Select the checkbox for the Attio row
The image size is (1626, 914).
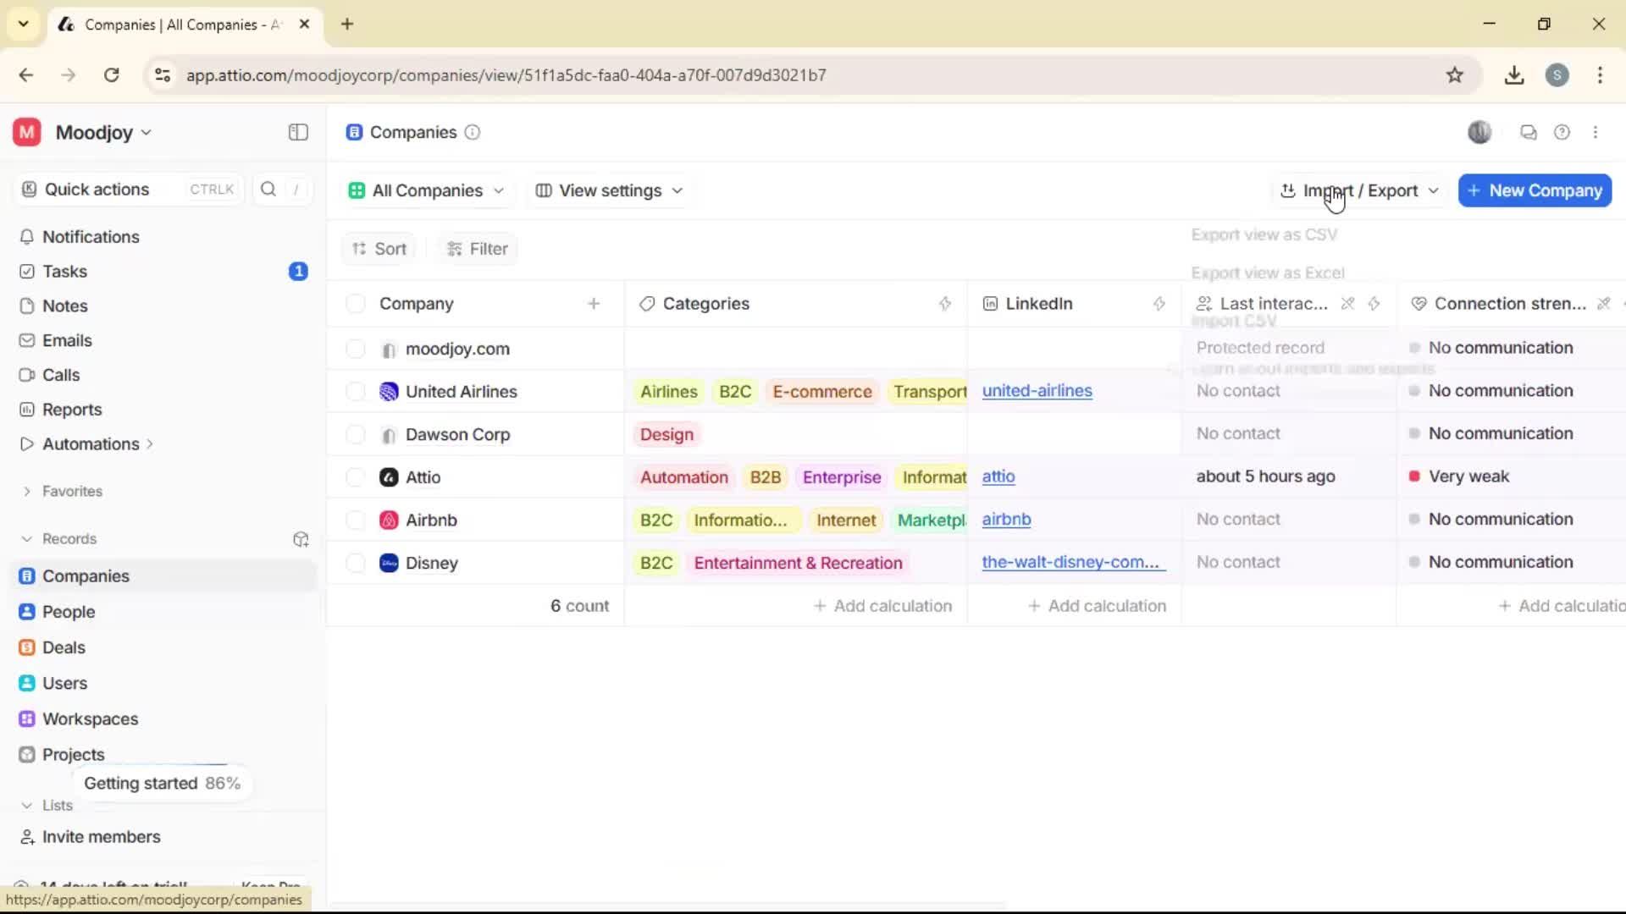(355, 476)
